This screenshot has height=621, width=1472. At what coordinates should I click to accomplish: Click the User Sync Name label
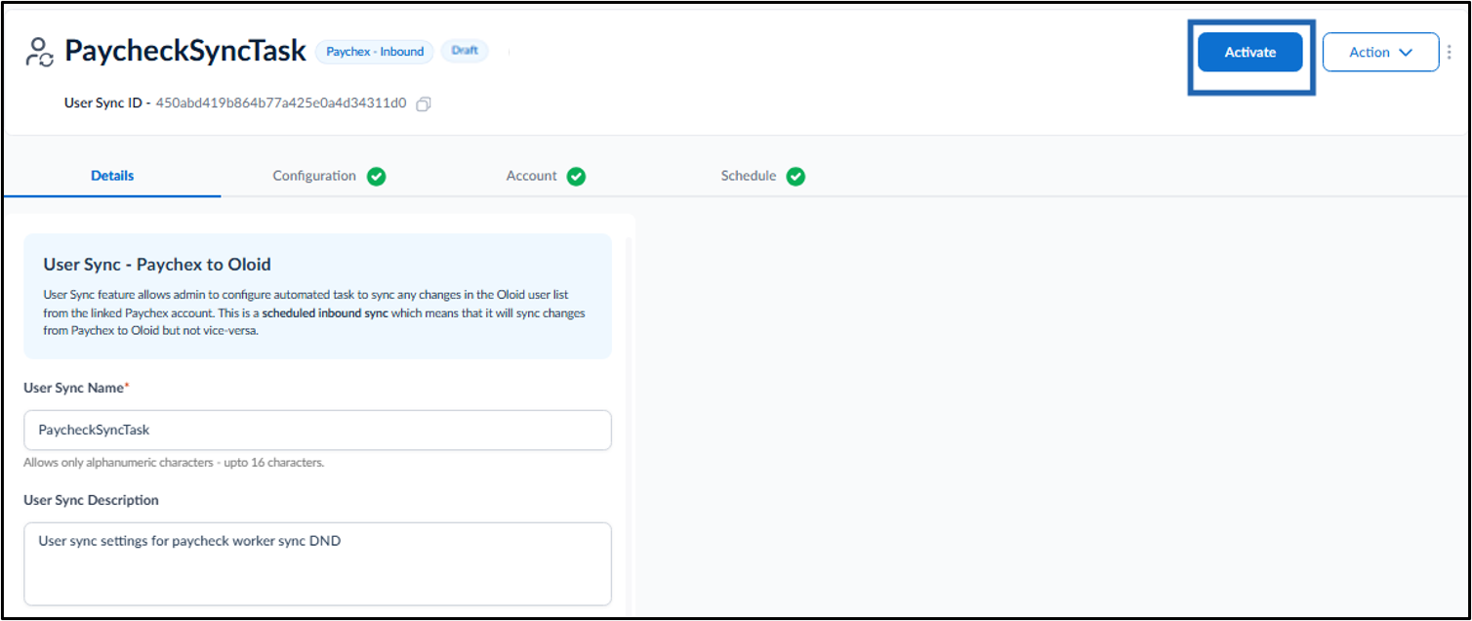point(74,388)
